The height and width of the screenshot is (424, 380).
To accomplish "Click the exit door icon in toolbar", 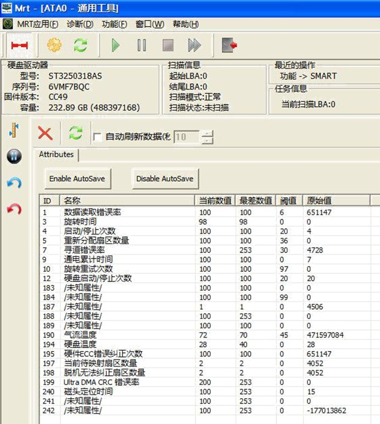I will (x=229, y=45).
